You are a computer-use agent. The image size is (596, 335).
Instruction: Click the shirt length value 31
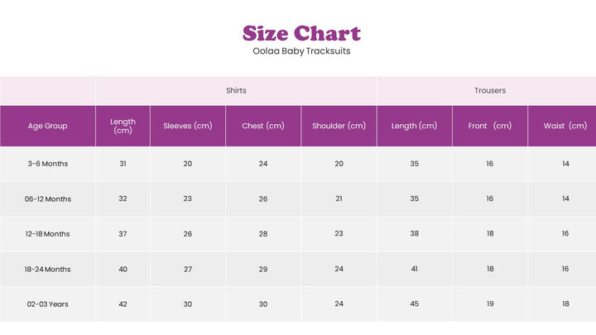(123, 164)
